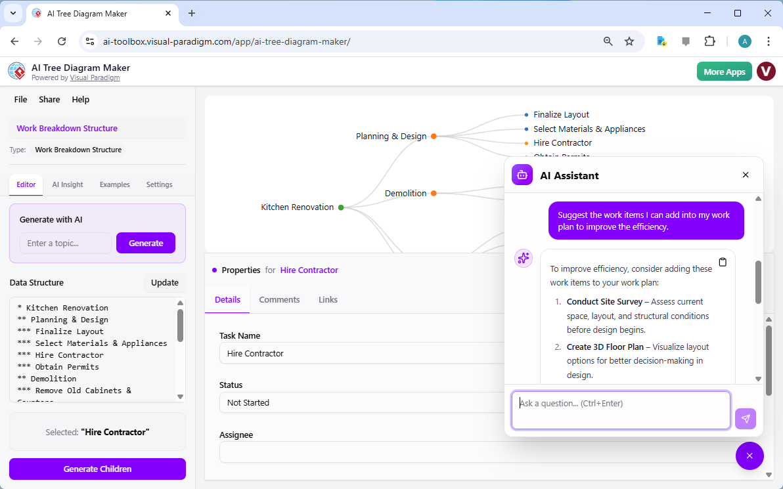Click the Visual Paradigm app logo
Screen dimensions: 783x489
pyautogui.click(x=16, y=71)
